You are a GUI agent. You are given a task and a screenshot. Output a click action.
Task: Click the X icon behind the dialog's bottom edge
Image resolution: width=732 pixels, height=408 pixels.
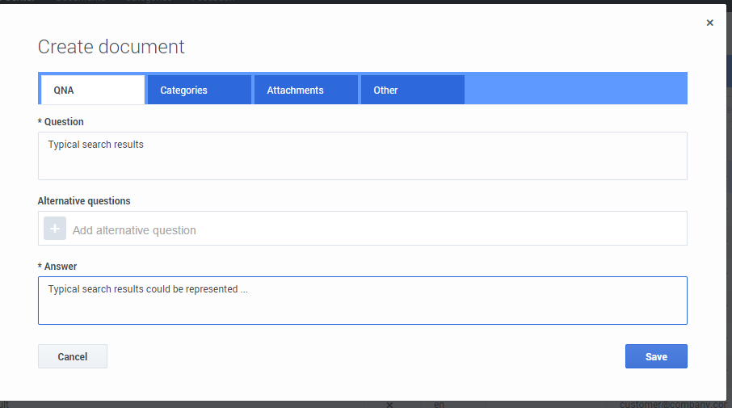tap(389, 404)
